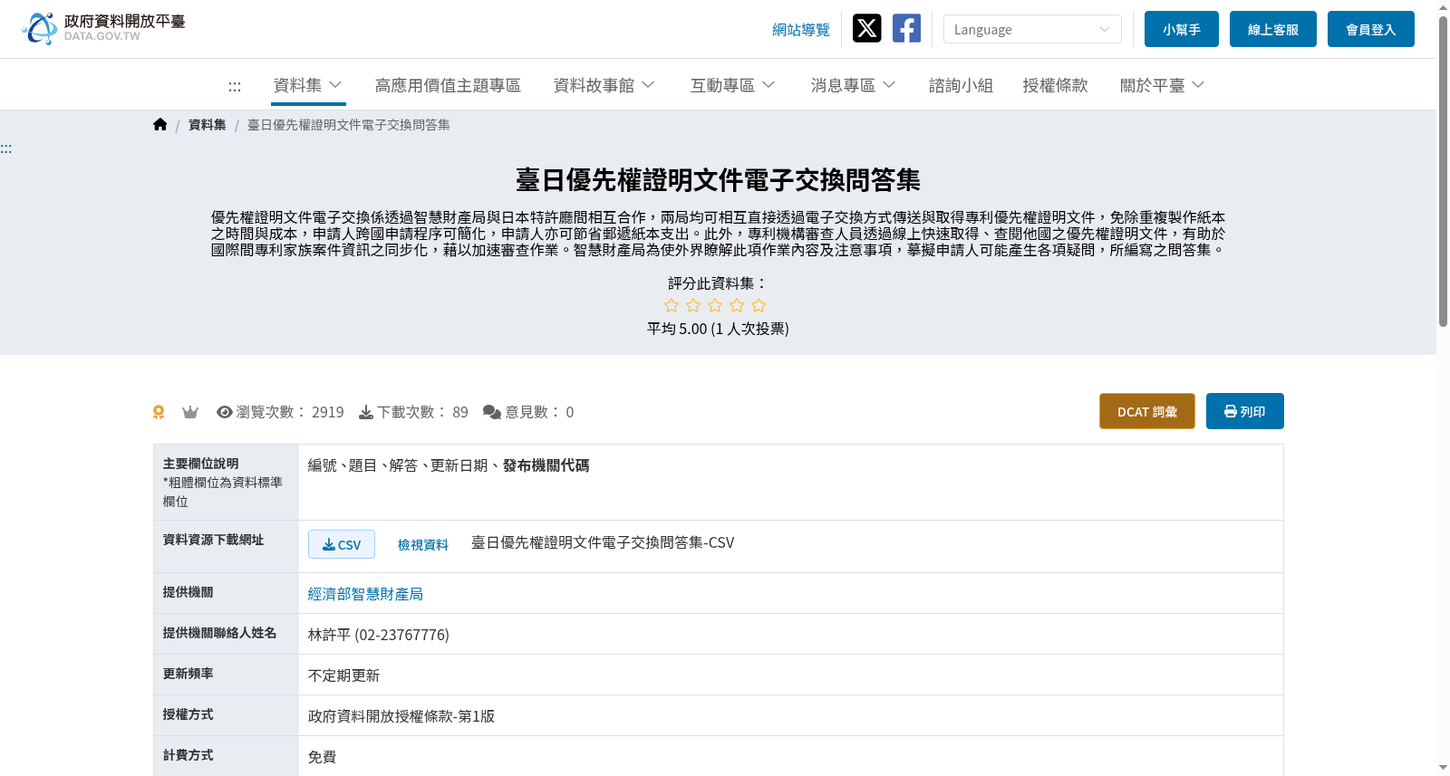This screenshot has width=1450, height=776.
Task: Expand the 消息專區 menu
Action: point(853,85)
